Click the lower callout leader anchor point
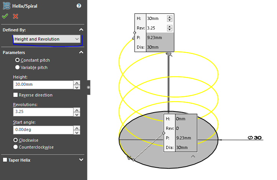277x180 pixels. coord(164,133)
